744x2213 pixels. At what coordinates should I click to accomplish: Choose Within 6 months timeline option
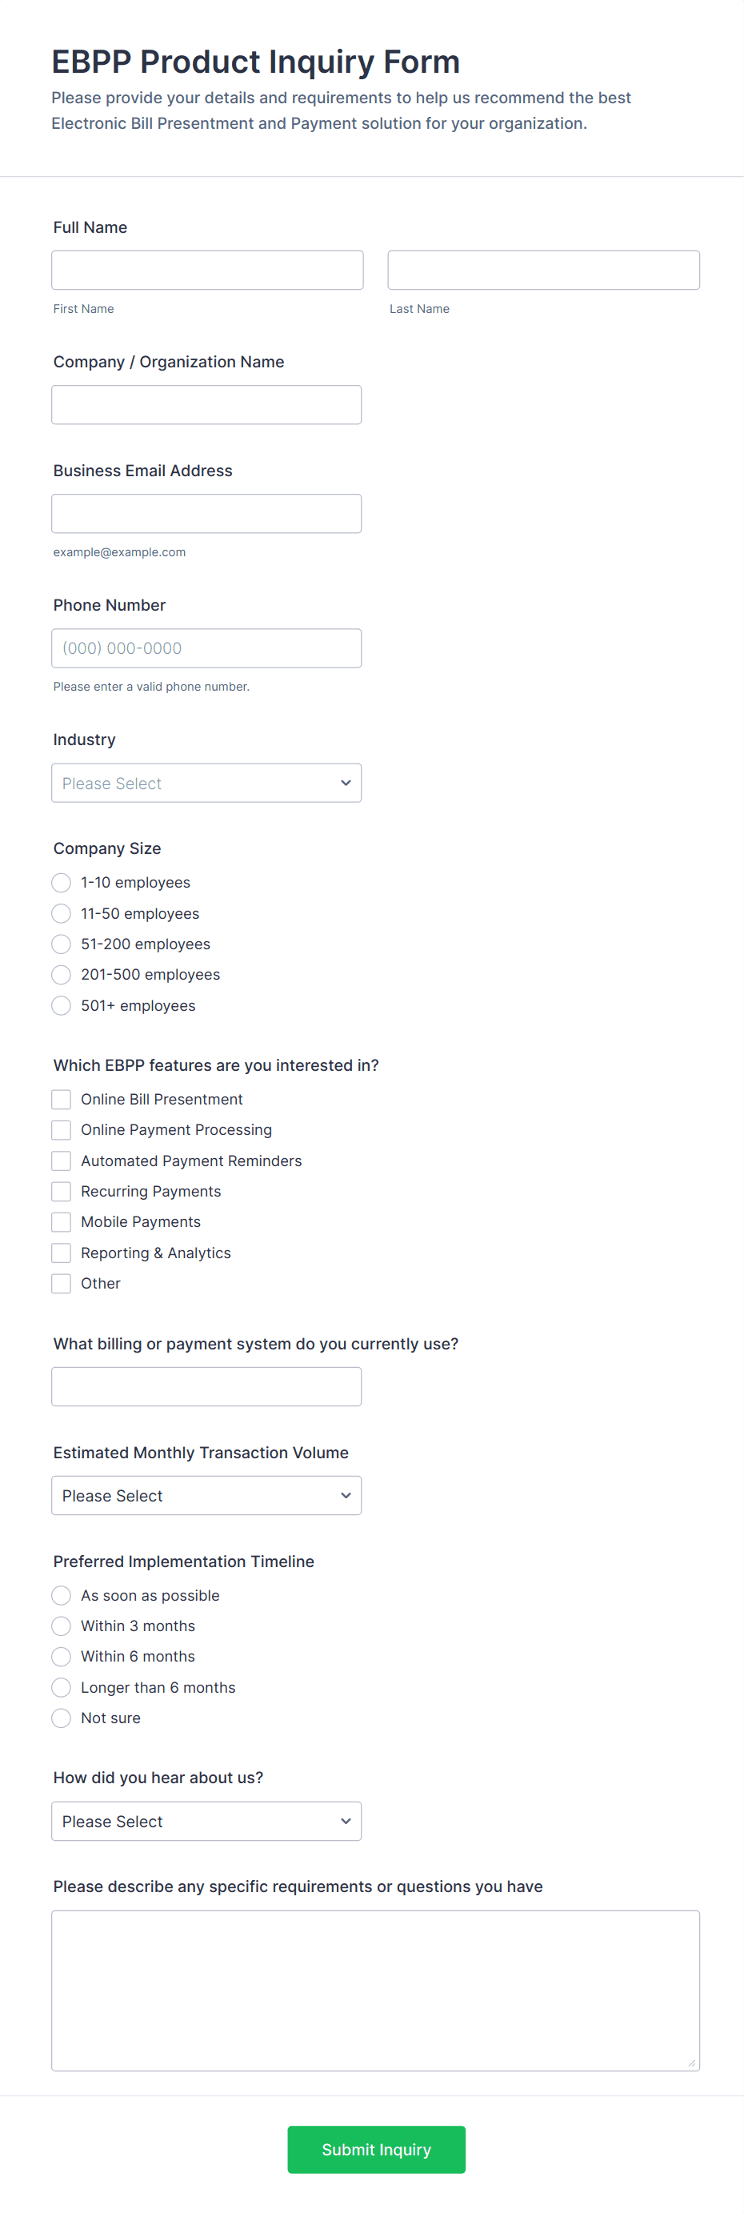click(x=61, y=1658)
